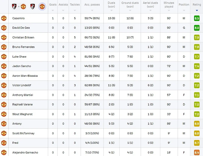This screenshot has height=156, width=203.
Task: Open Bruno Fernandes player link
Action: tap(23, 47)
